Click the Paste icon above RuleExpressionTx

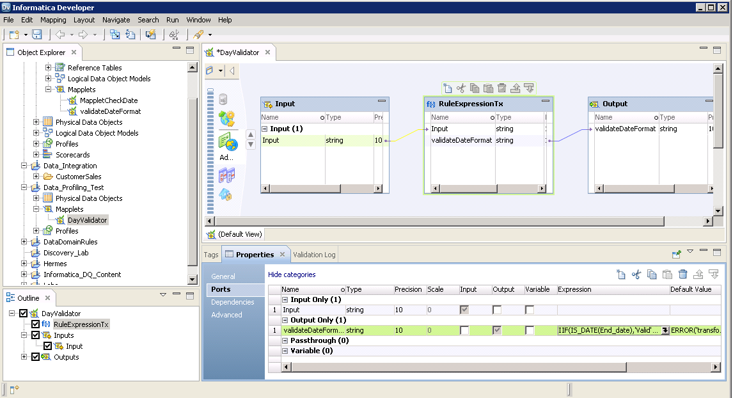pos(488,88)
